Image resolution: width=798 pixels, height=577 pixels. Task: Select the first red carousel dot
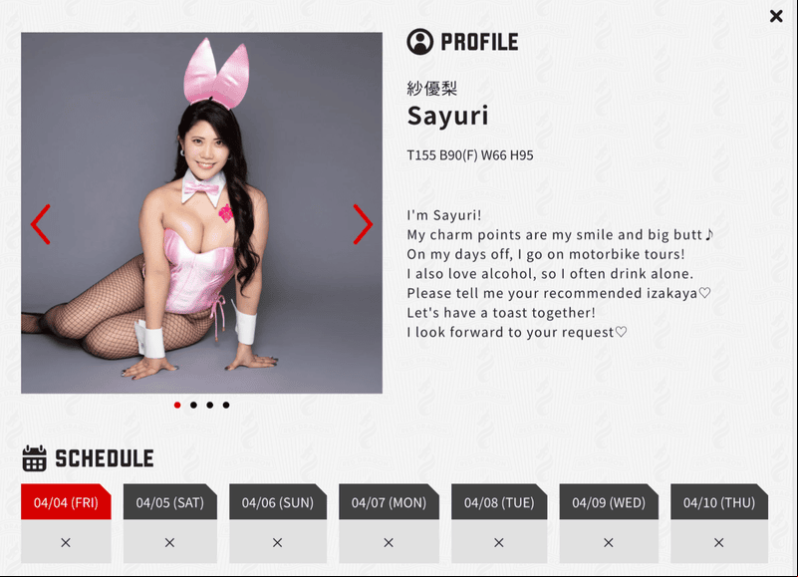pyautogui.click(x=177, y=405)
